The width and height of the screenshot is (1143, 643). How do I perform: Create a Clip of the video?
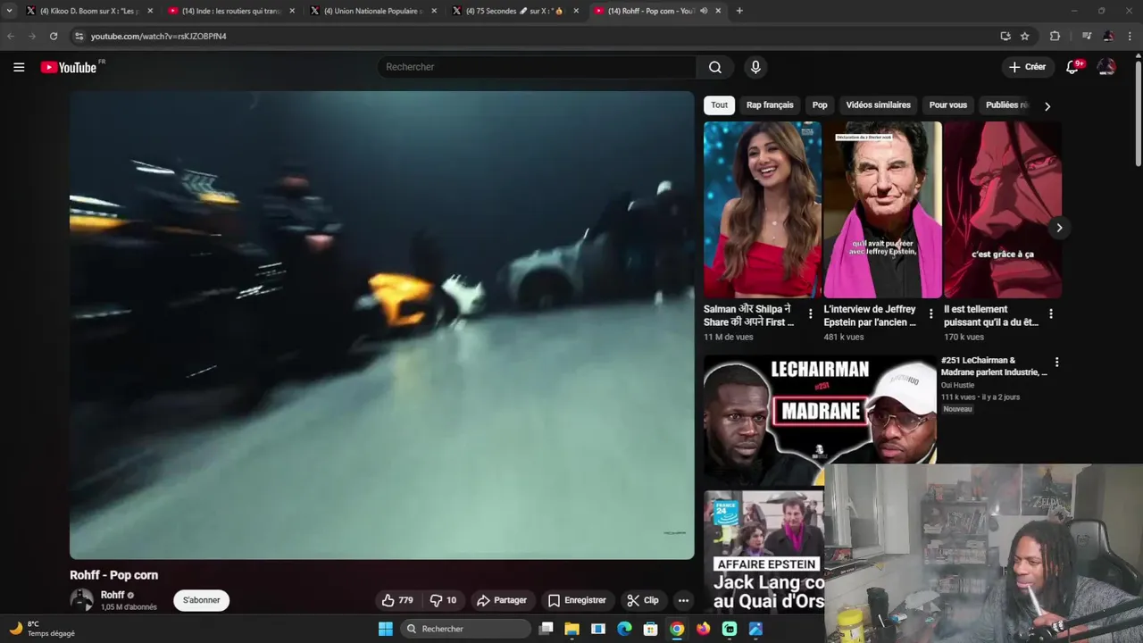643,600
